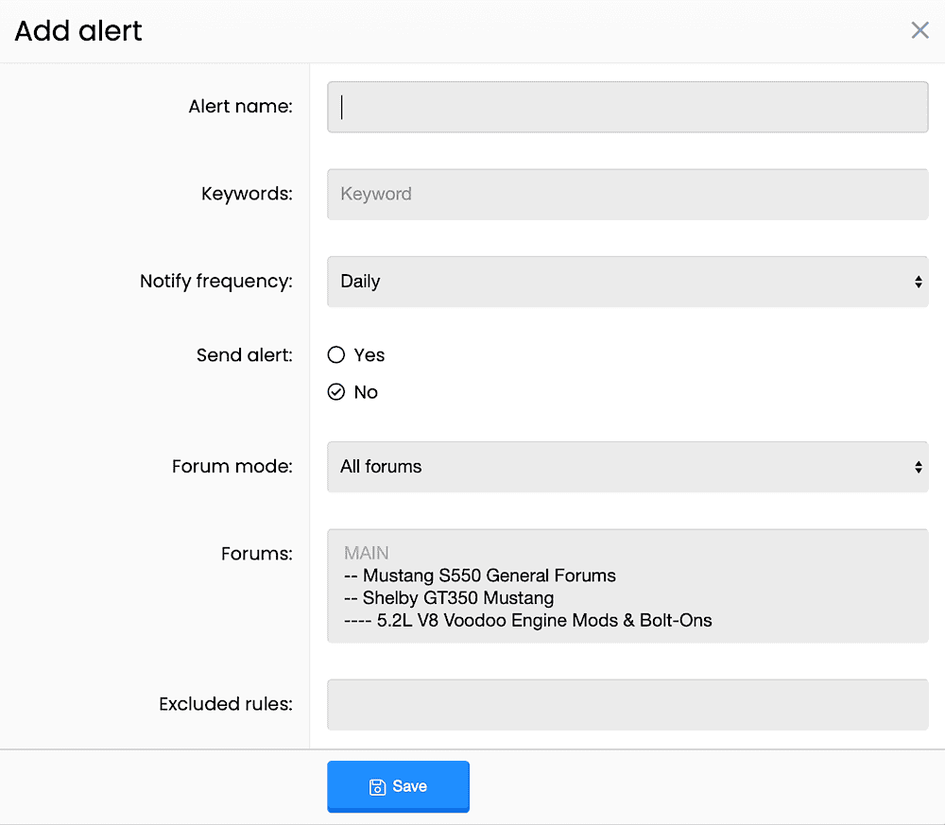Focus the Keywords input field
The width and height of the screenshot is (945, 825).
point(627,194)
